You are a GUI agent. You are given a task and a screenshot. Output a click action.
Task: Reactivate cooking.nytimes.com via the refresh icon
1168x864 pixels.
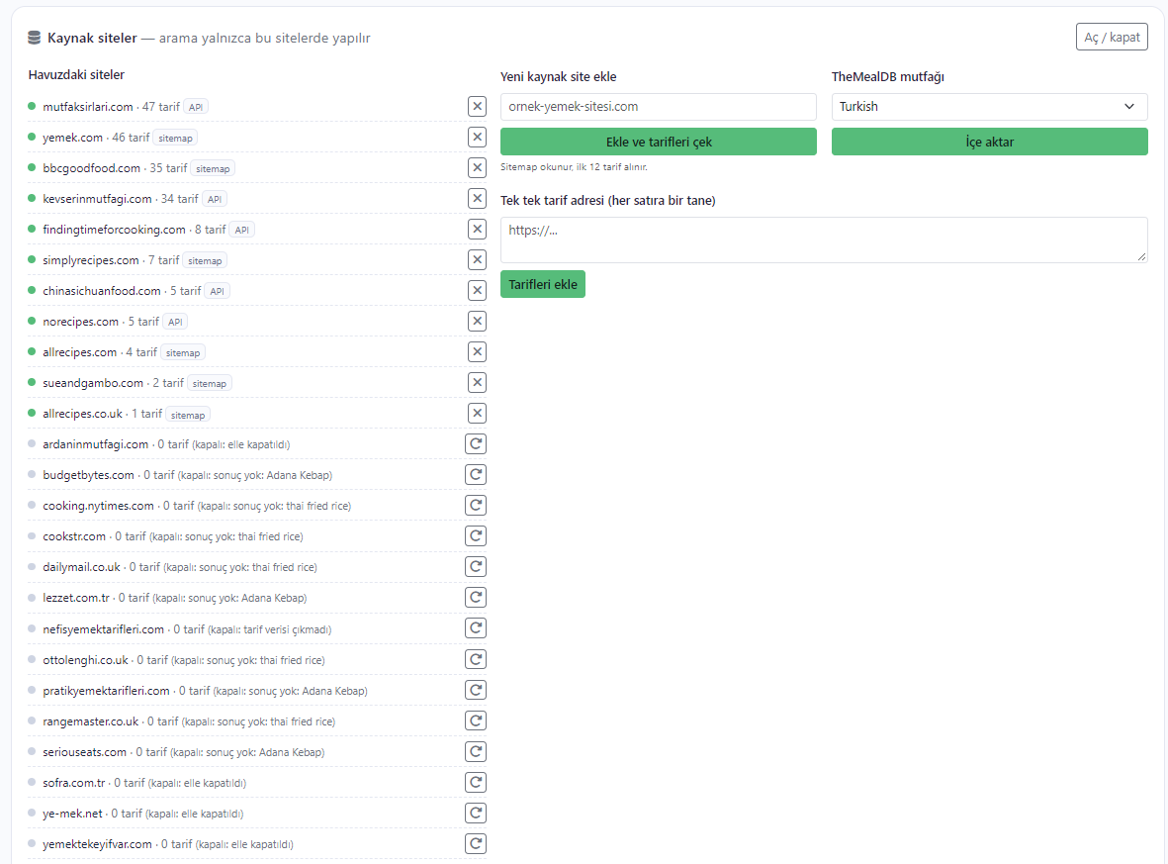tap(476, 506)
